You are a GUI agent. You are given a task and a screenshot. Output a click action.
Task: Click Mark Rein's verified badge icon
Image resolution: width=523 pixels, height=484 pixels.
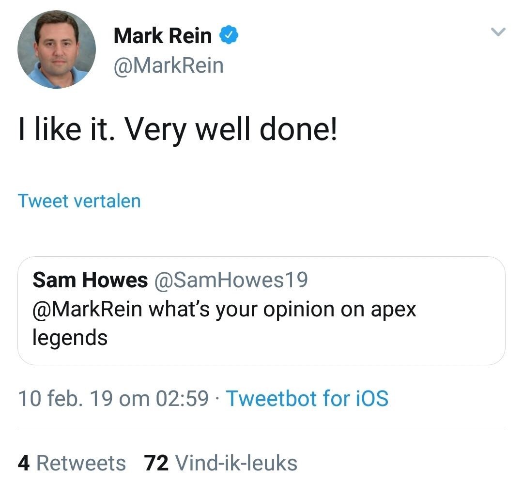coord(229,34)
